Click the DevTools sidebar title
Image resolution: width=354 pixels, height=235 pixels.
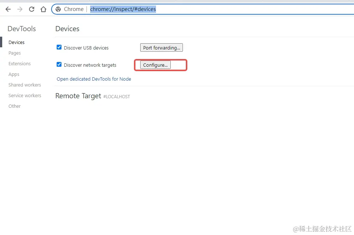(x=22, y=29)
